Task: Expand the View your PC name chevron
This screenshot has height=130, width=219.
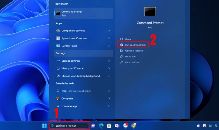Action: pos(109,68)
